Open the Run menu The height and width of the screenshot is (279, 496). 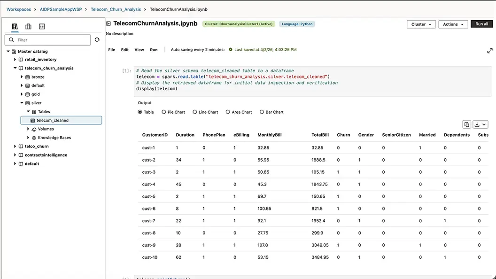click(154, 50)
